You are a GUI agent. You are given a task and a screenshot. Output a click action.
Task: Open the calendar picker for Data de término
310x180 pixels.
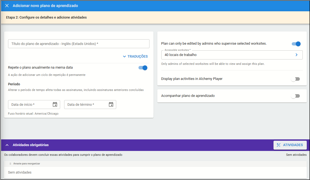point(111,105)
